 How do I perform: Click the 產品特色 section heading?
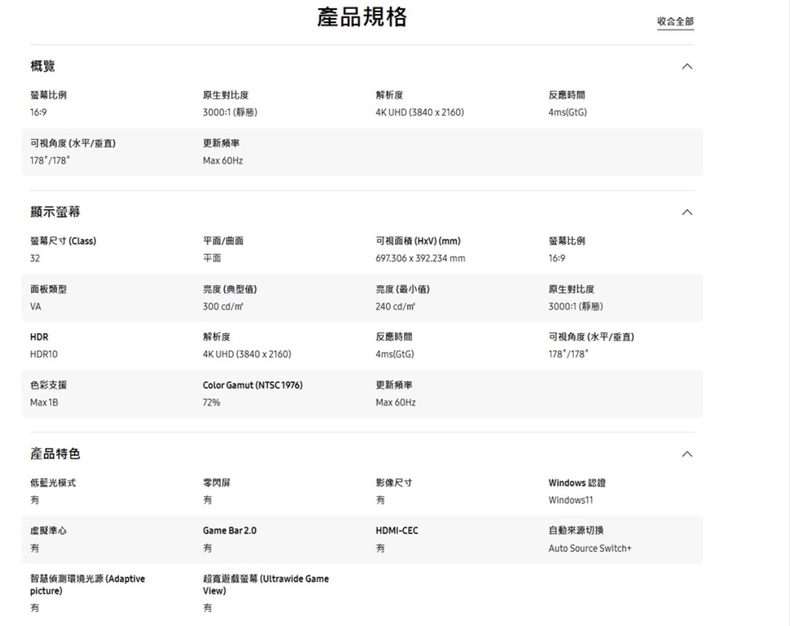coord(55,454)
